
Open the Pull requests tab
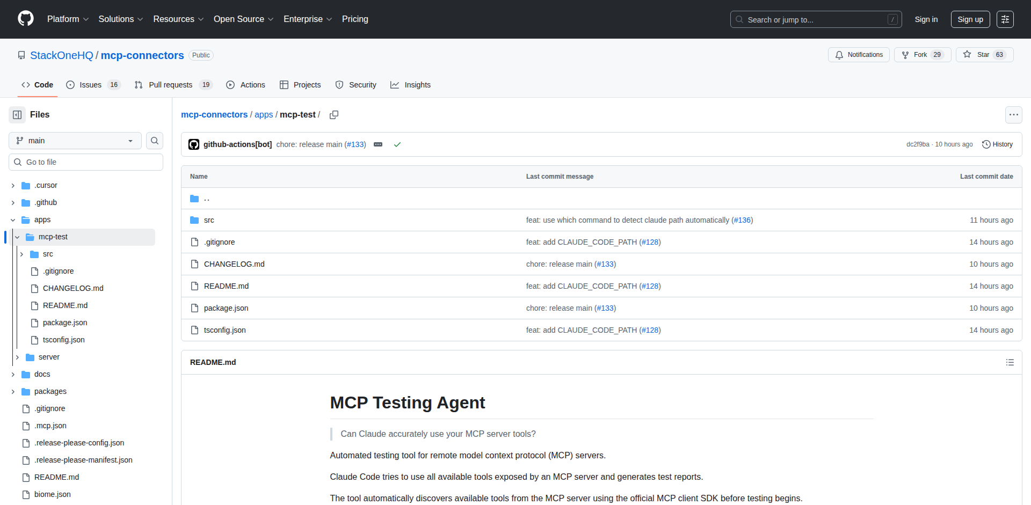pyautogui.click(x=173, y=85)
